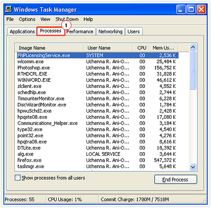Enable Show processes from all users
The height and width of the screenshot is (208, 211).
tap(18, 178)
